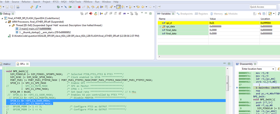280x114 pixels.
Task: Click Collapse All icon in Variables view
Action: click(264, 14)
